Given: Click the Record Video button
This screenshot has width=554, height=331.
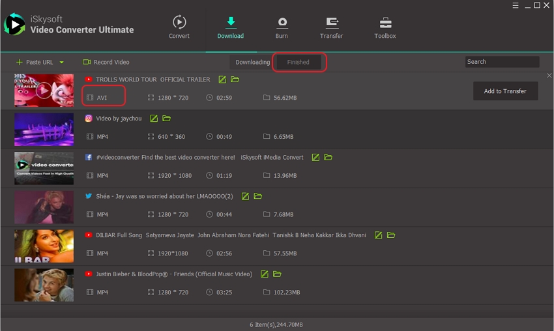Looking at the screenshot, I should coord(106,63).
